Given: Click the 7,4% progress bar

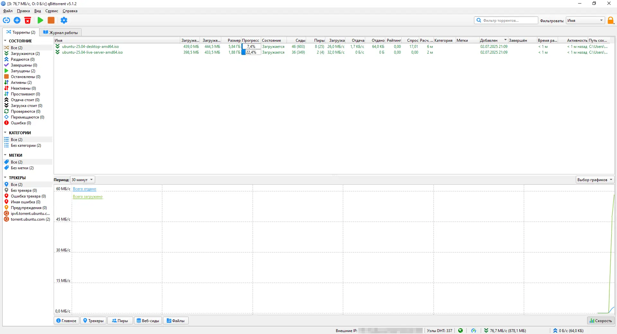Looking at the screenshot, I should click(x=251, y=47).
